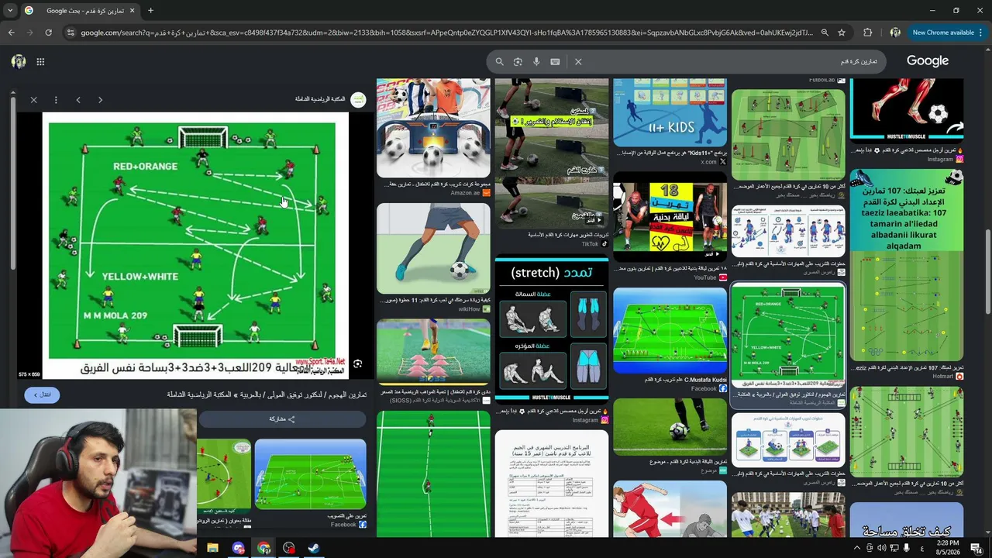The image size is (992, 558).
Task: Open the 18 fitness drills YouTube thumbnail
Action: pos(670,217)
